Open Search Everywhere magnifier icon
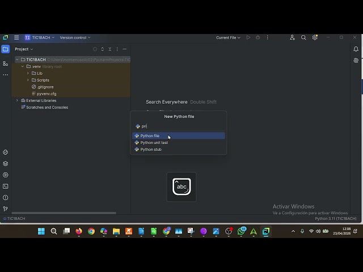This screenshot has height=272, width=363. coord(303,37)
